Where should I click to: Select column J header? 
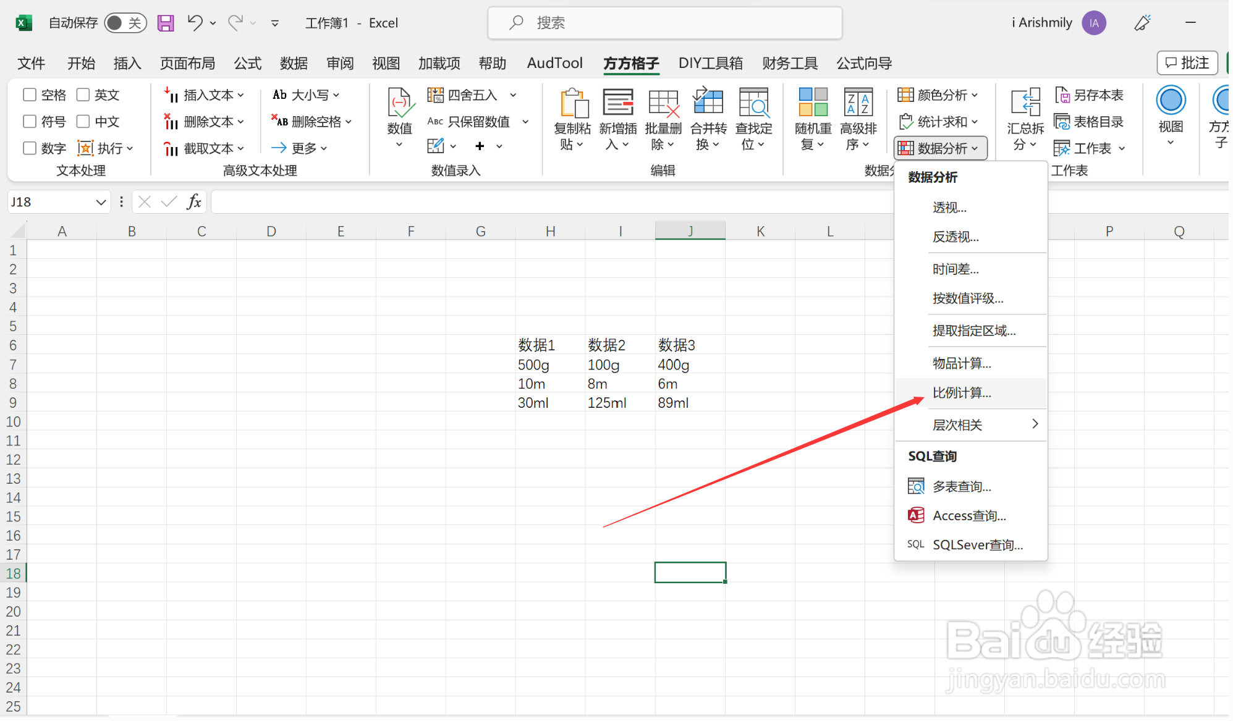(690, 231)
